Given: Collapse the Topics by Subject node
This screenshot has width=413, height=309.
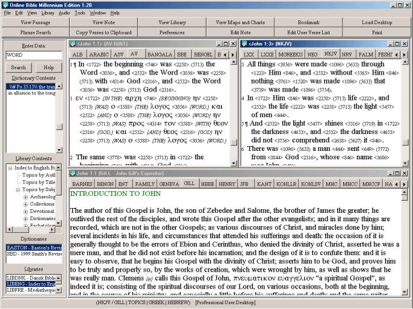Looking at the screenshot, I should point(17,190).
